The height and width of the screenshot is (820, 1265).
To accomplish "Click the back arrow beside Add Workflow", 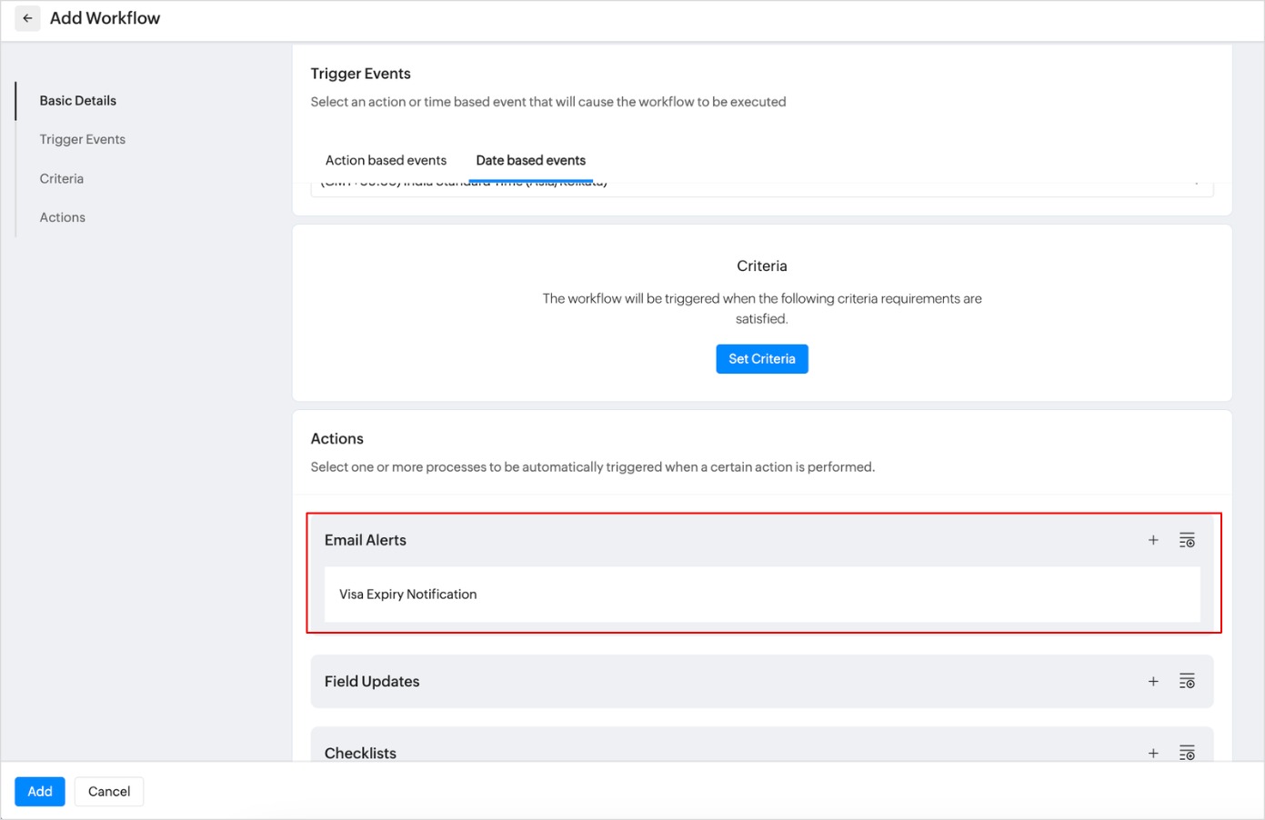I will (x=27, y=18).
